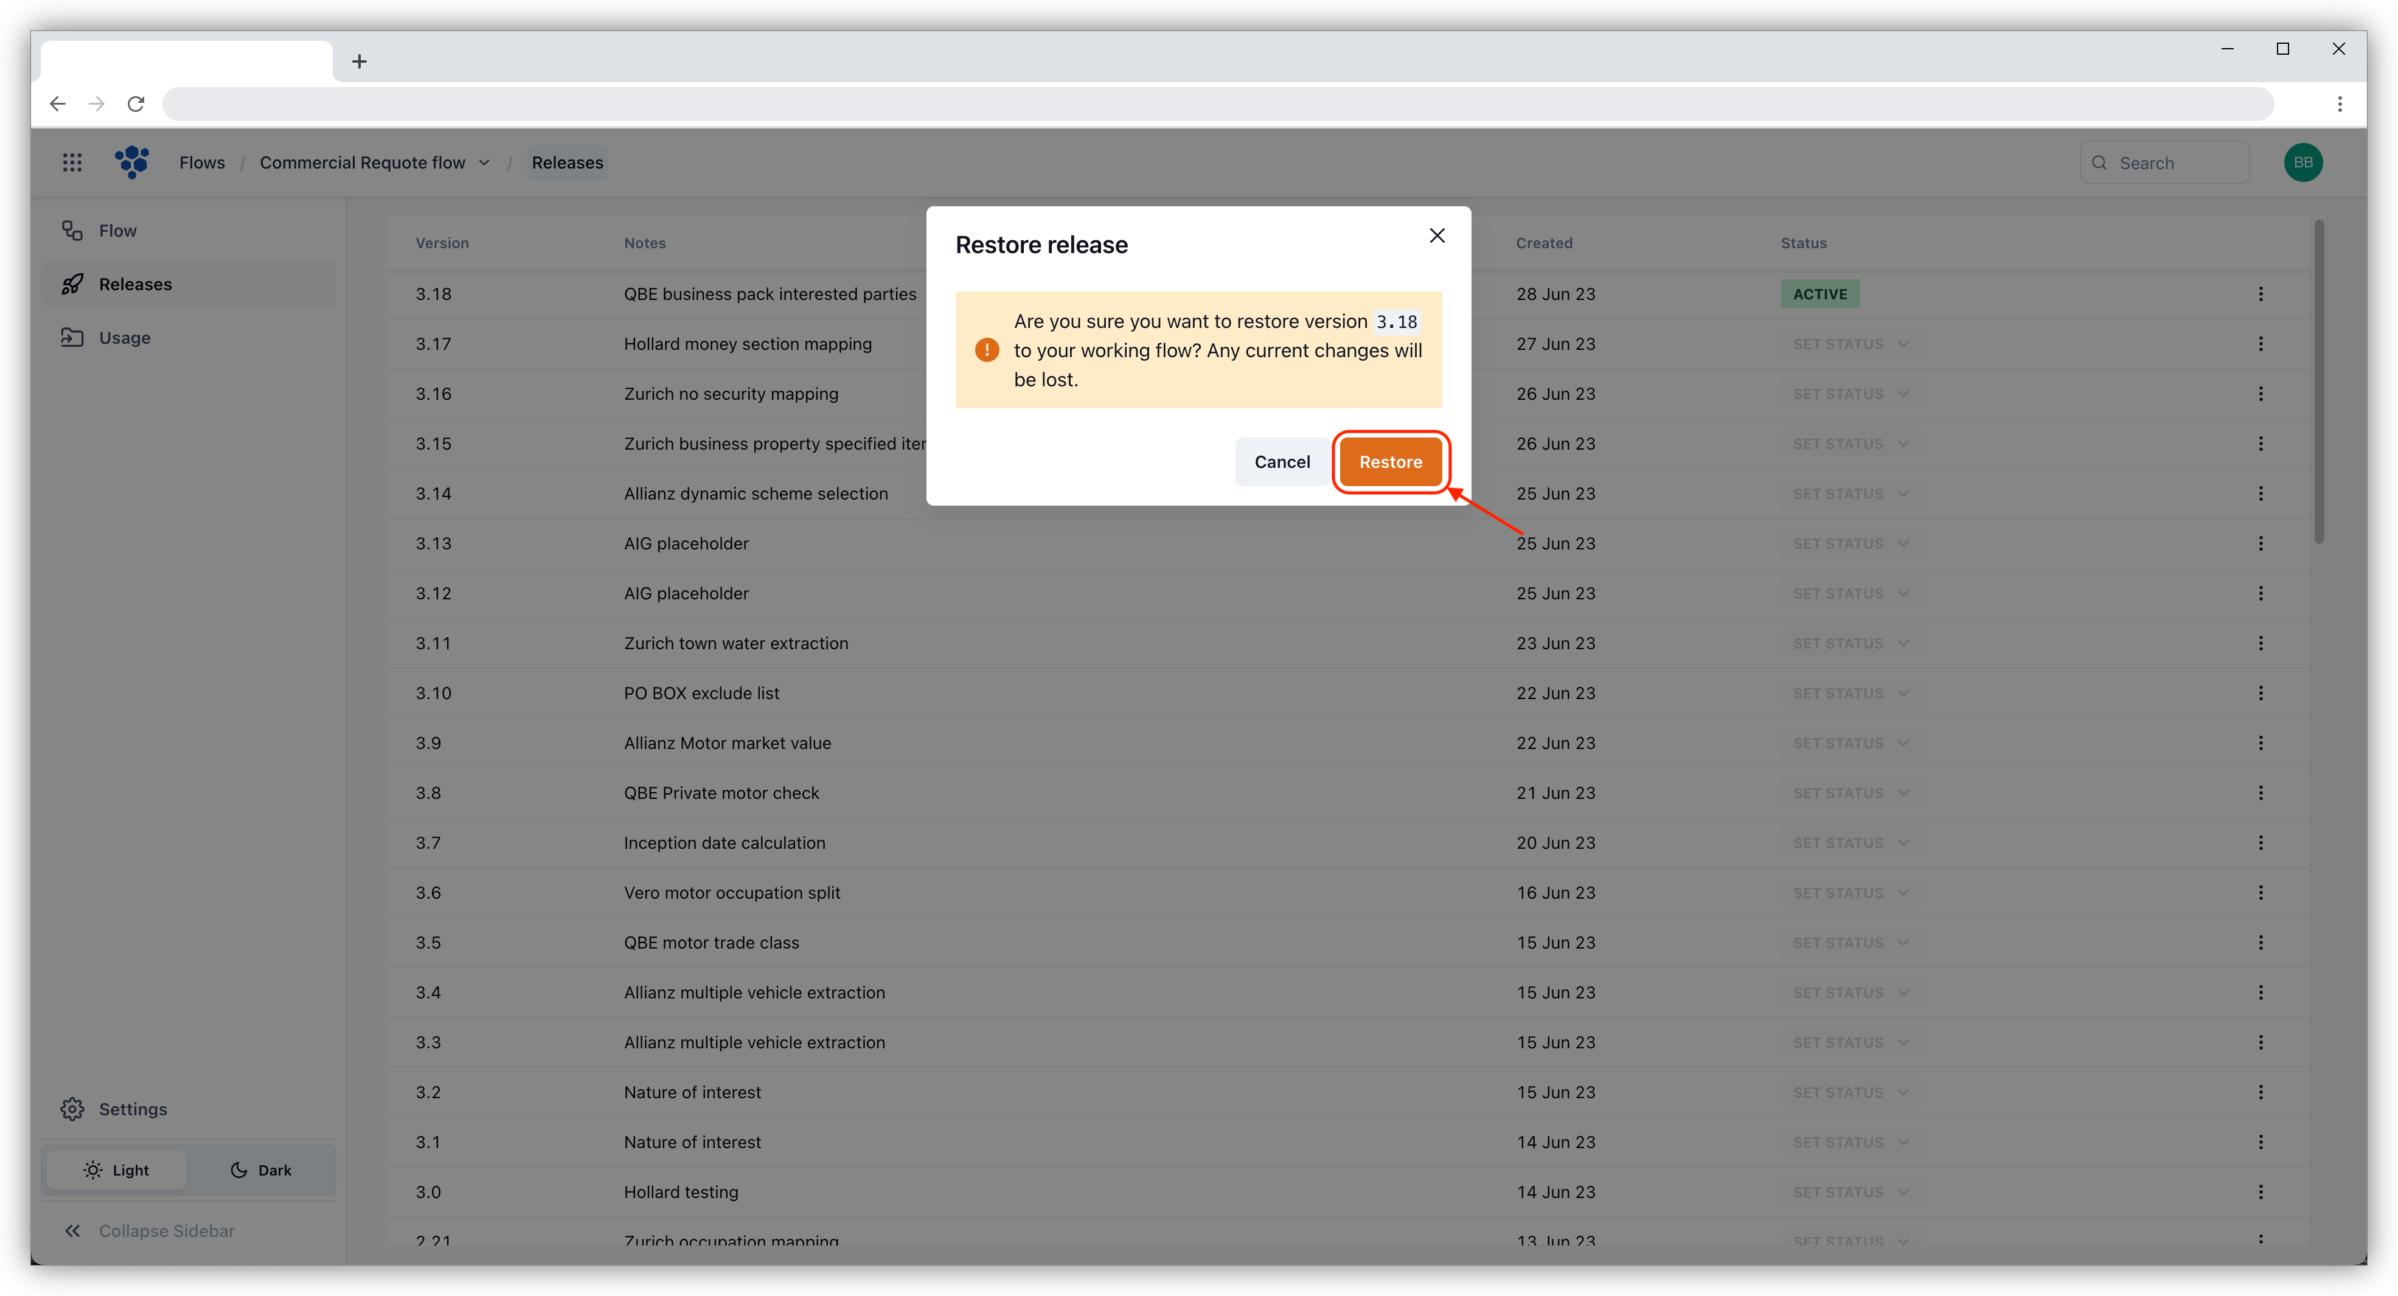Collapse the sidebar with double-chevron

coord(72,1231)
